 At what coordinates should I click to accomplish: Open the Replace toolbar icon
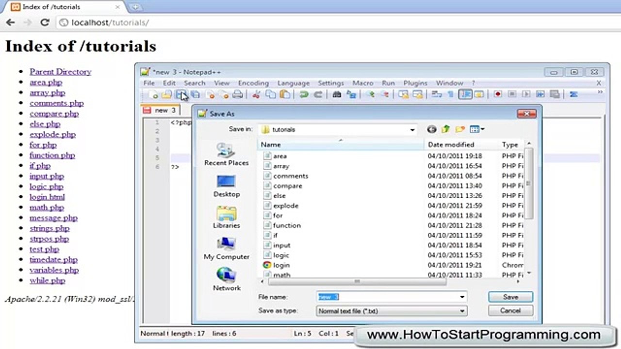click(351, 95)
